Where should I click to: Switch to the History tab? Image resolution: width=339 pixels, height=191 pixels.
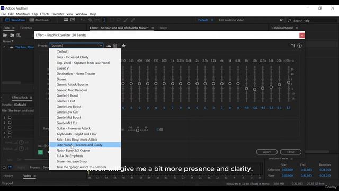point(8,176)
